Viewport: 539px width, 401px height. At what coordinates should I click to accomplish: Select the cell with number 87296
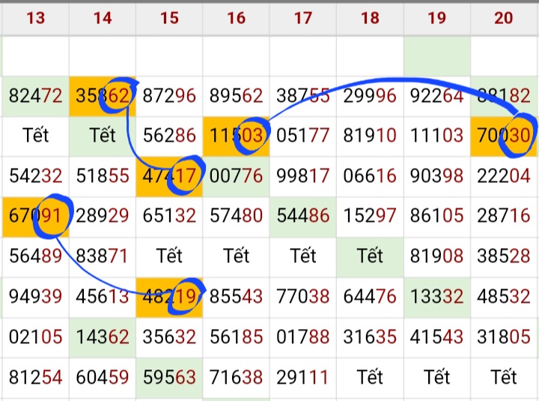point(169,96)
